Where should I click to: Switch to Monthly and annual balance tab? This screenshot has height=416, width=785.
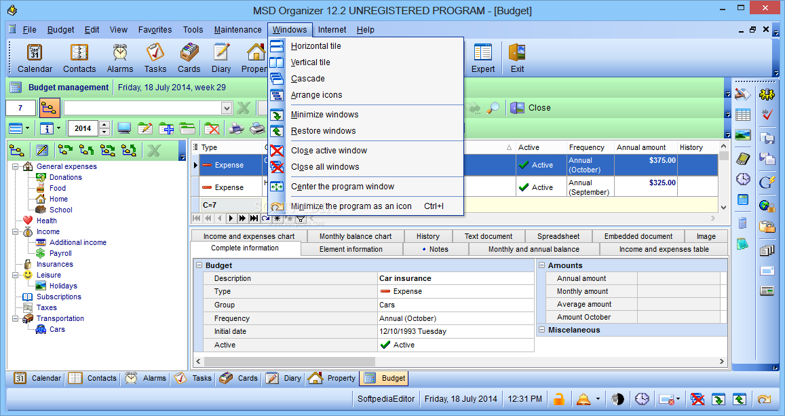pos(534,249)
